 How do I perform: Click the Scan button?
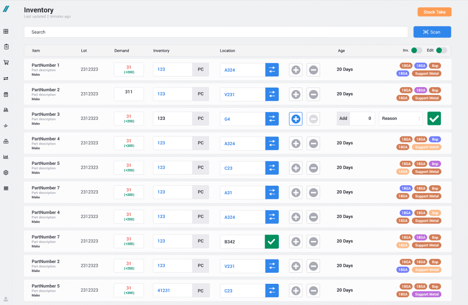tap(432, 32)
